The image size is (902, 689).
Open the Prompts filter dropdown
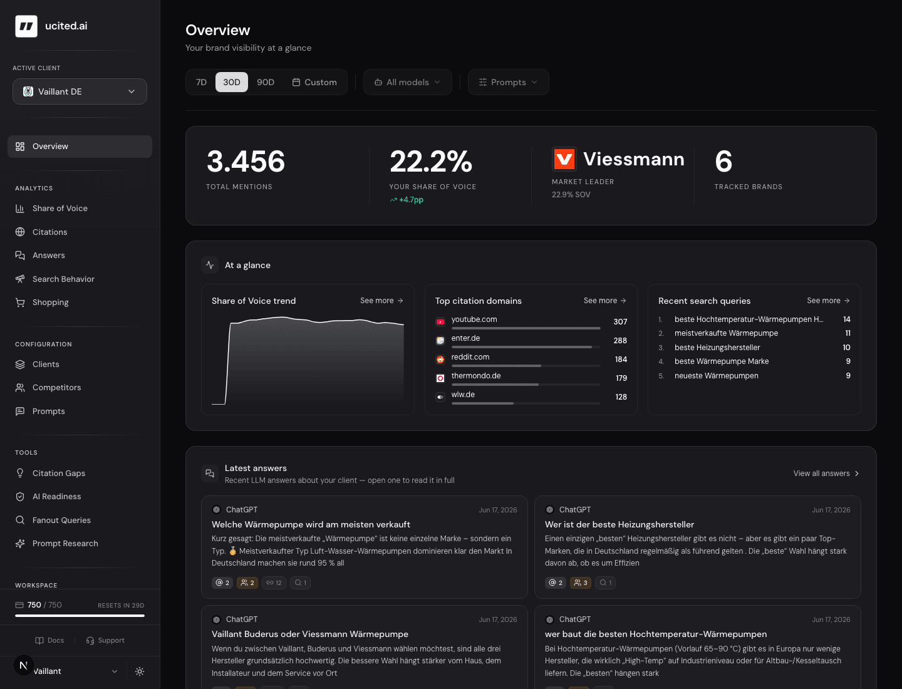coord(509,82)
